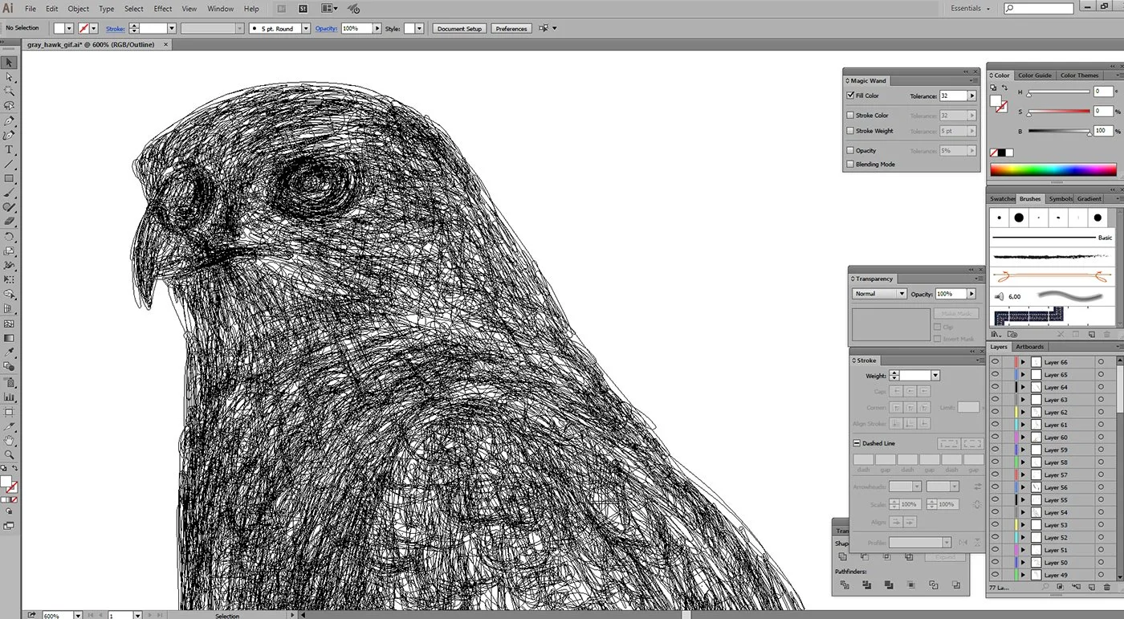1124x619 pixels.
Task: Click the zoom level field showing 600%
Action: tap(57, 616)
